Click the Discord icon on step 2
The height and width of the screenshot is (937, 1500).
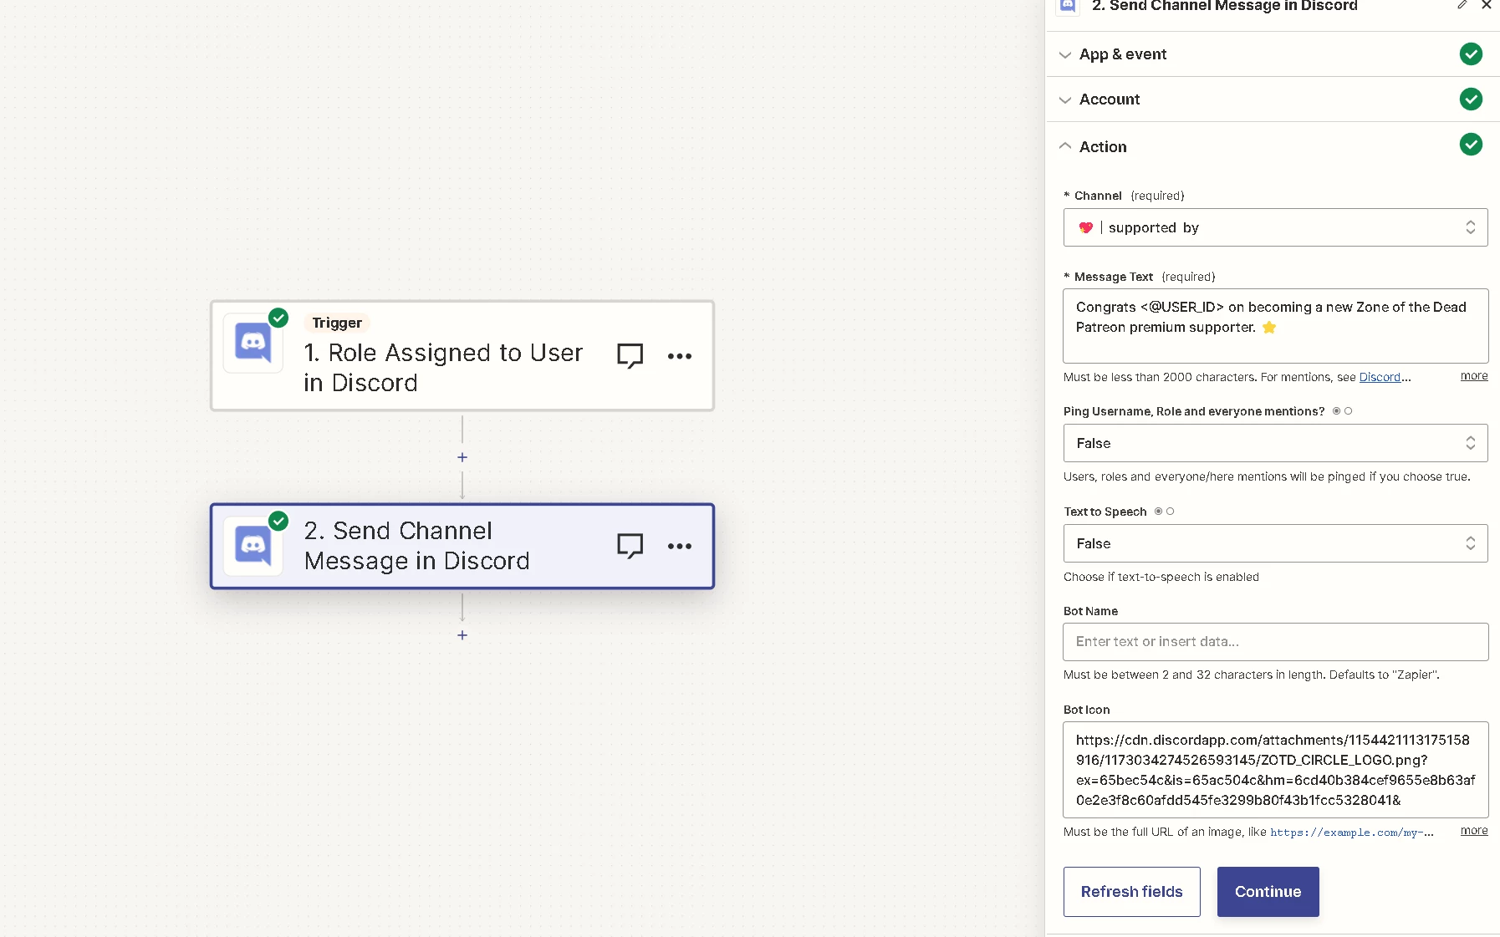click(253, 546)
